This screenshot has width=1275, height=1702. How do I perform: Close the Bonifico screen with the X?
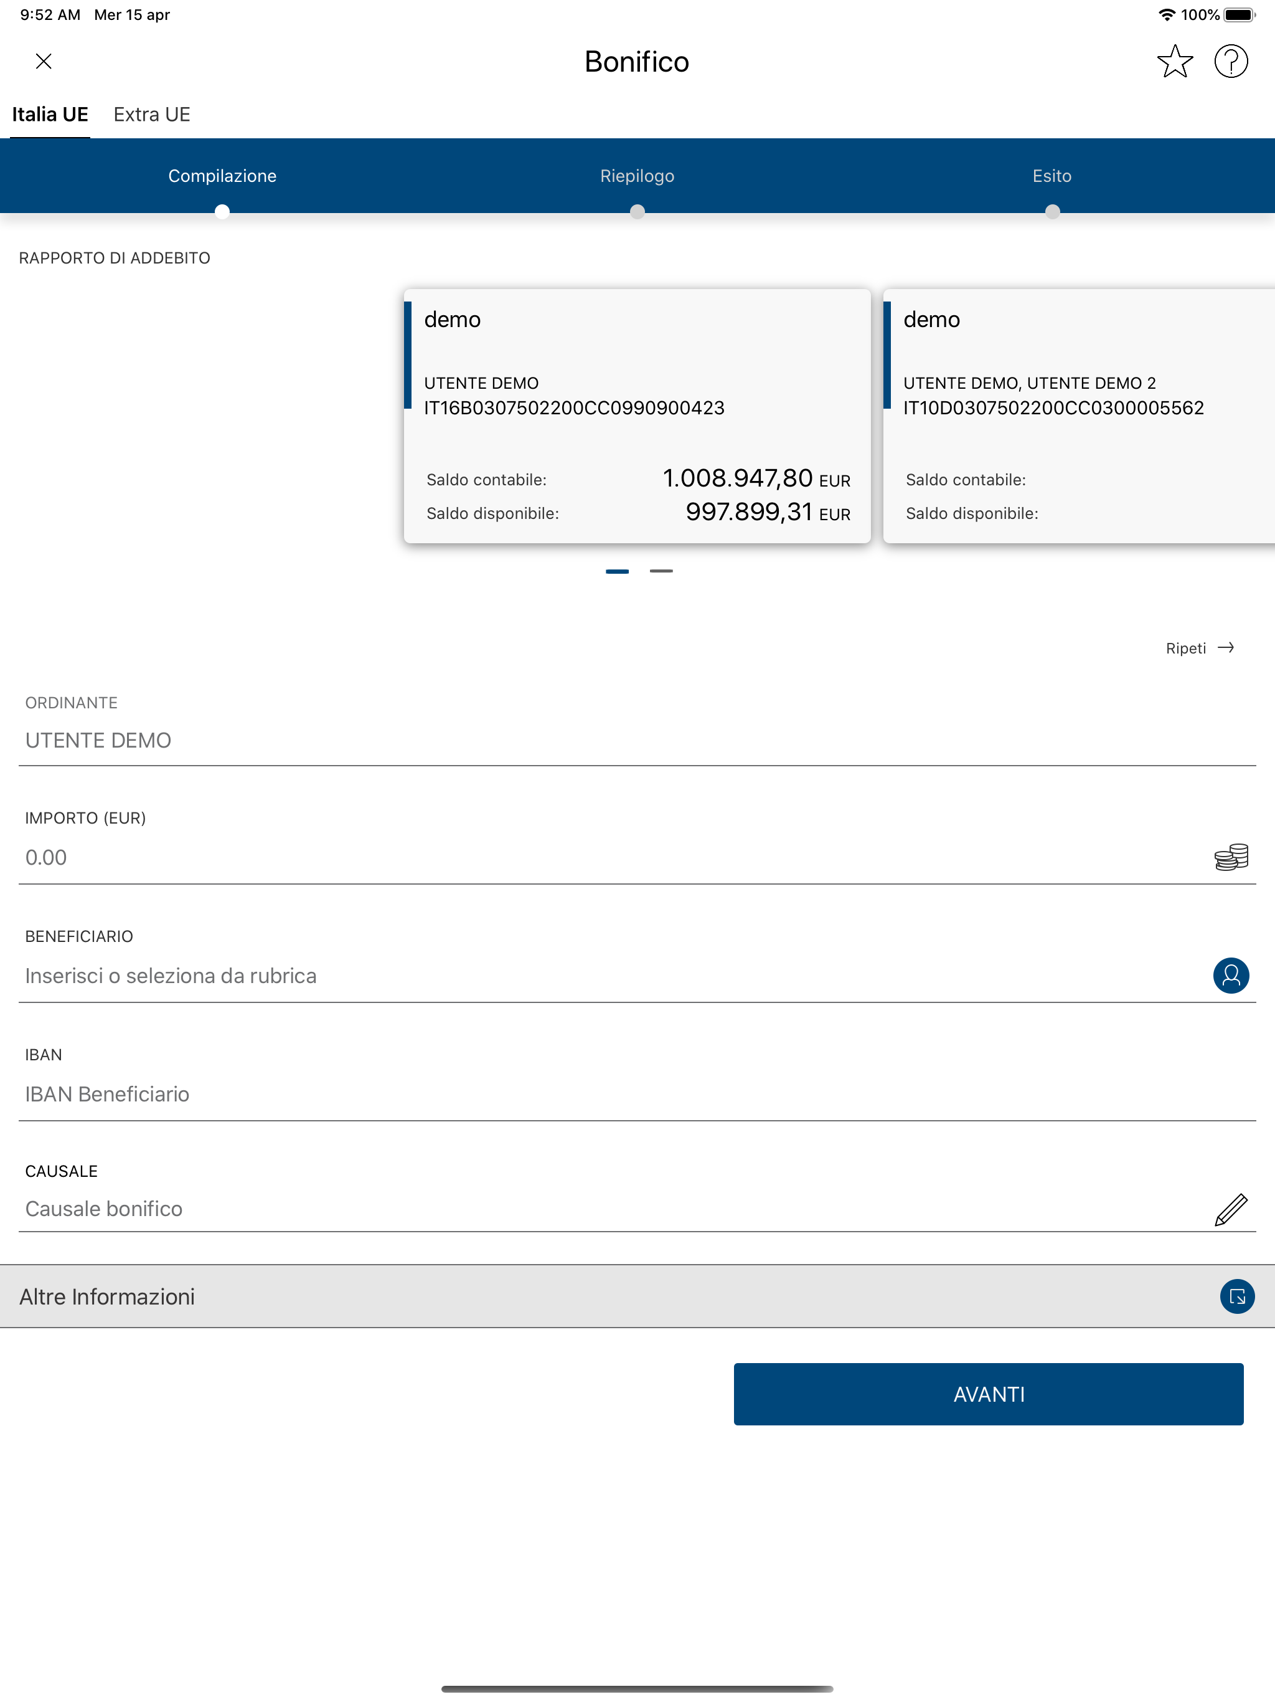click(44, 62)
